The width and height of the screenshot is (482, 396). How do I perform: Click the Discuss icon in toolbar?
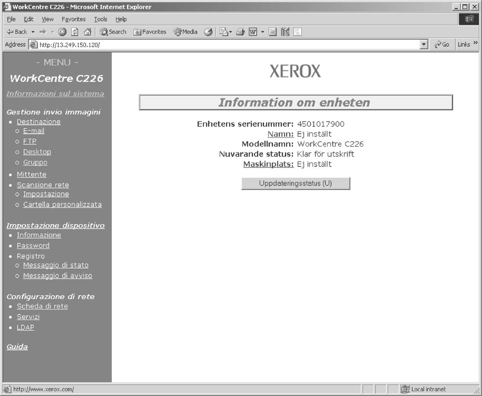tap(272, 32)
